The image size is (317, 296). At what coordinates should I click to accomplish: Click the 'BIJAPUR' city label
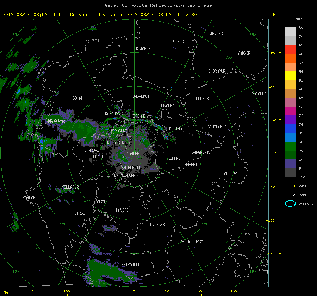[x=143, y=49]
